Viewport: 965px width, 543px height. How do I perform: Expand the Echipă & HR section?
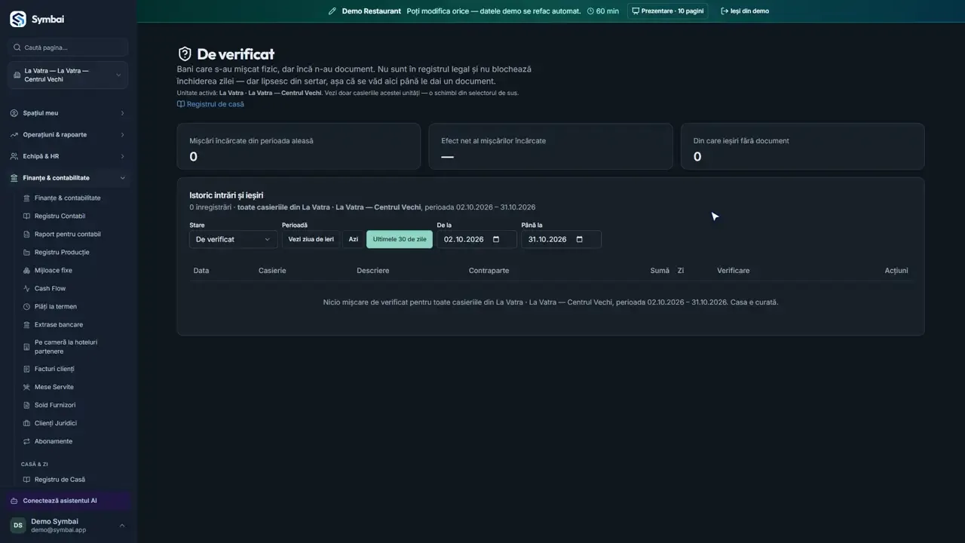[x=68, y=157]
